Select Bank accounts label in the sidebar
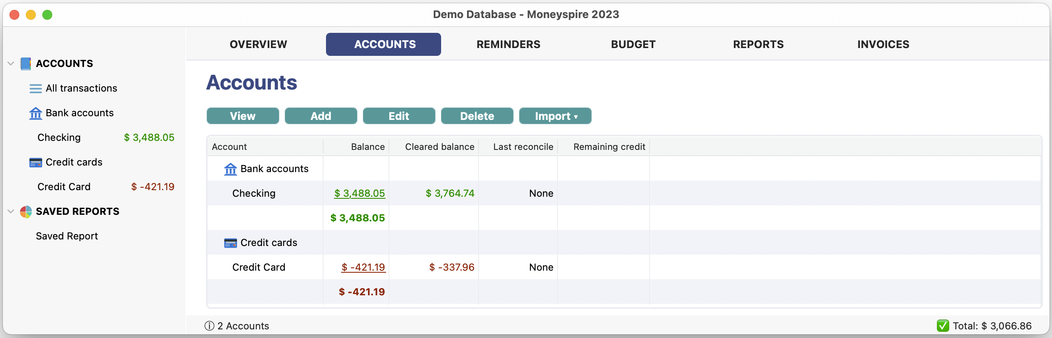This screenshot has height=338, width=1052. 80,113
